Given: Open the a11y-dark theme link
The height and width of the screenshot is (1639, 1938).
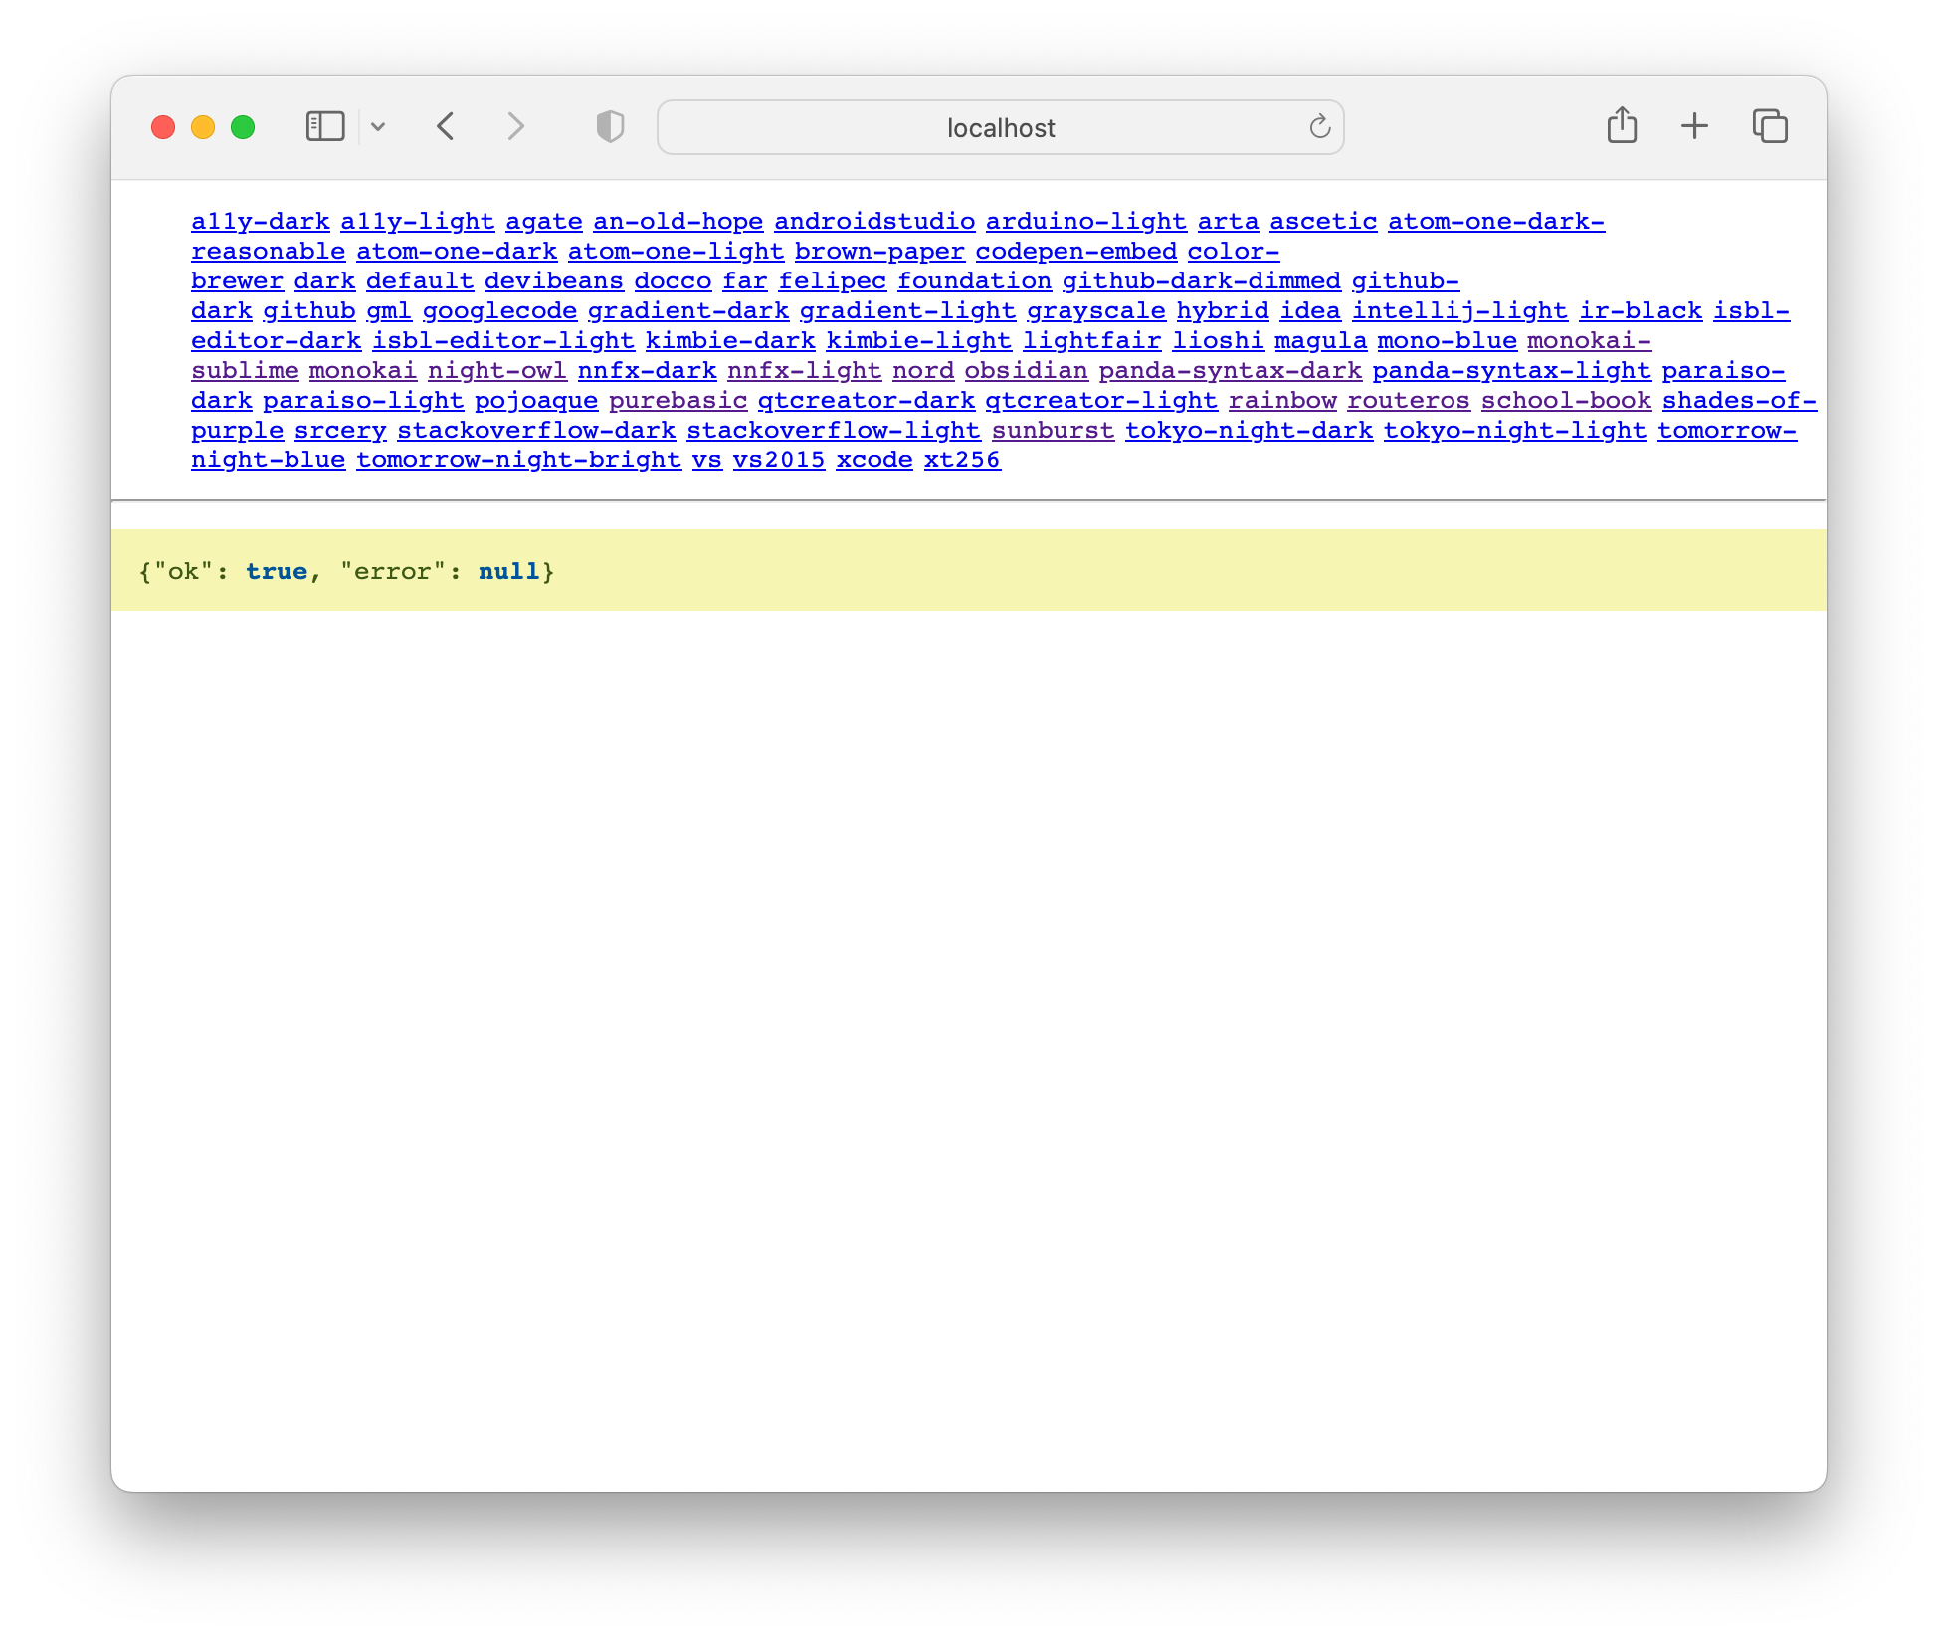Looking at the screenshot, I should coord(260,222).
